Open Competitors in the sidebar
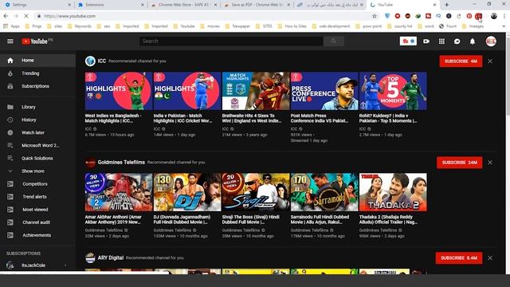The width and height of the screenshot is (510, 287). (37, 184)
